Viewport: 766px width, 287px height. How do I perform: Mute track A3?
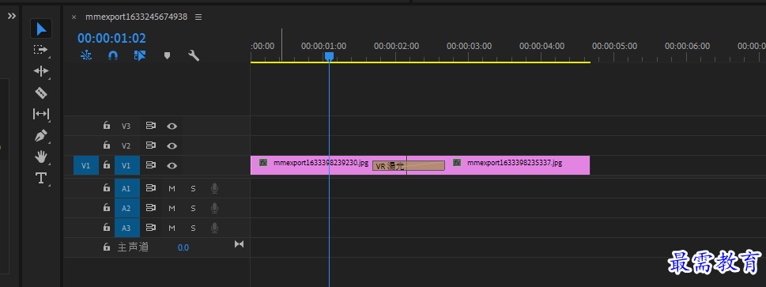point(172,228)
